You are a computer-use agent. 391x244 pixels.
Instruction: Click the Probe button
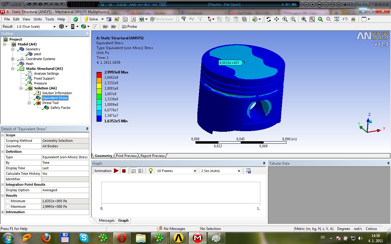point(130,27)
